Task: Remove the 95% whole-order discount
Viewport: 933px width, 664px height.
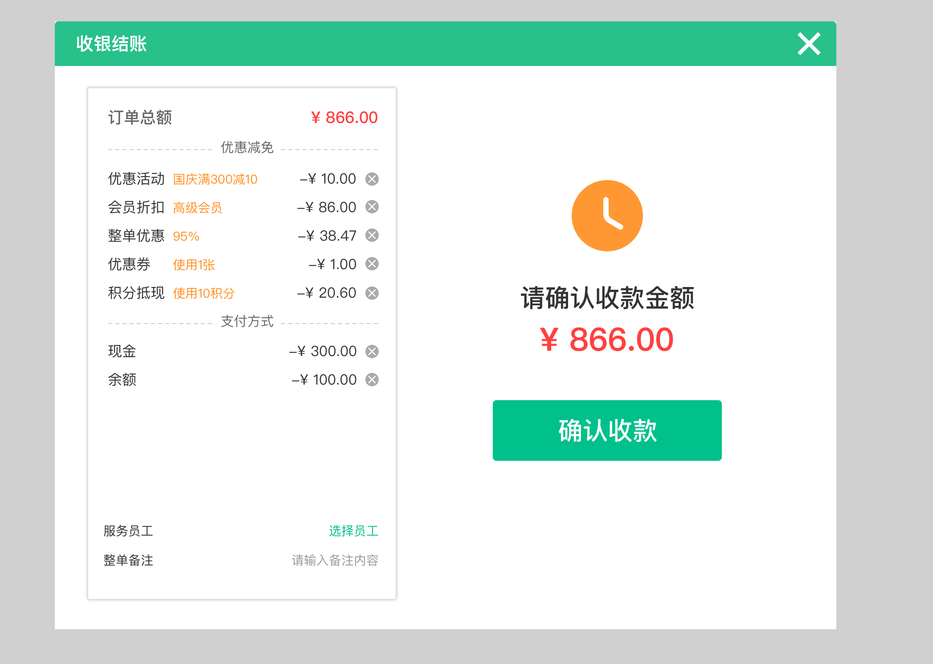Action: point(372,236)
